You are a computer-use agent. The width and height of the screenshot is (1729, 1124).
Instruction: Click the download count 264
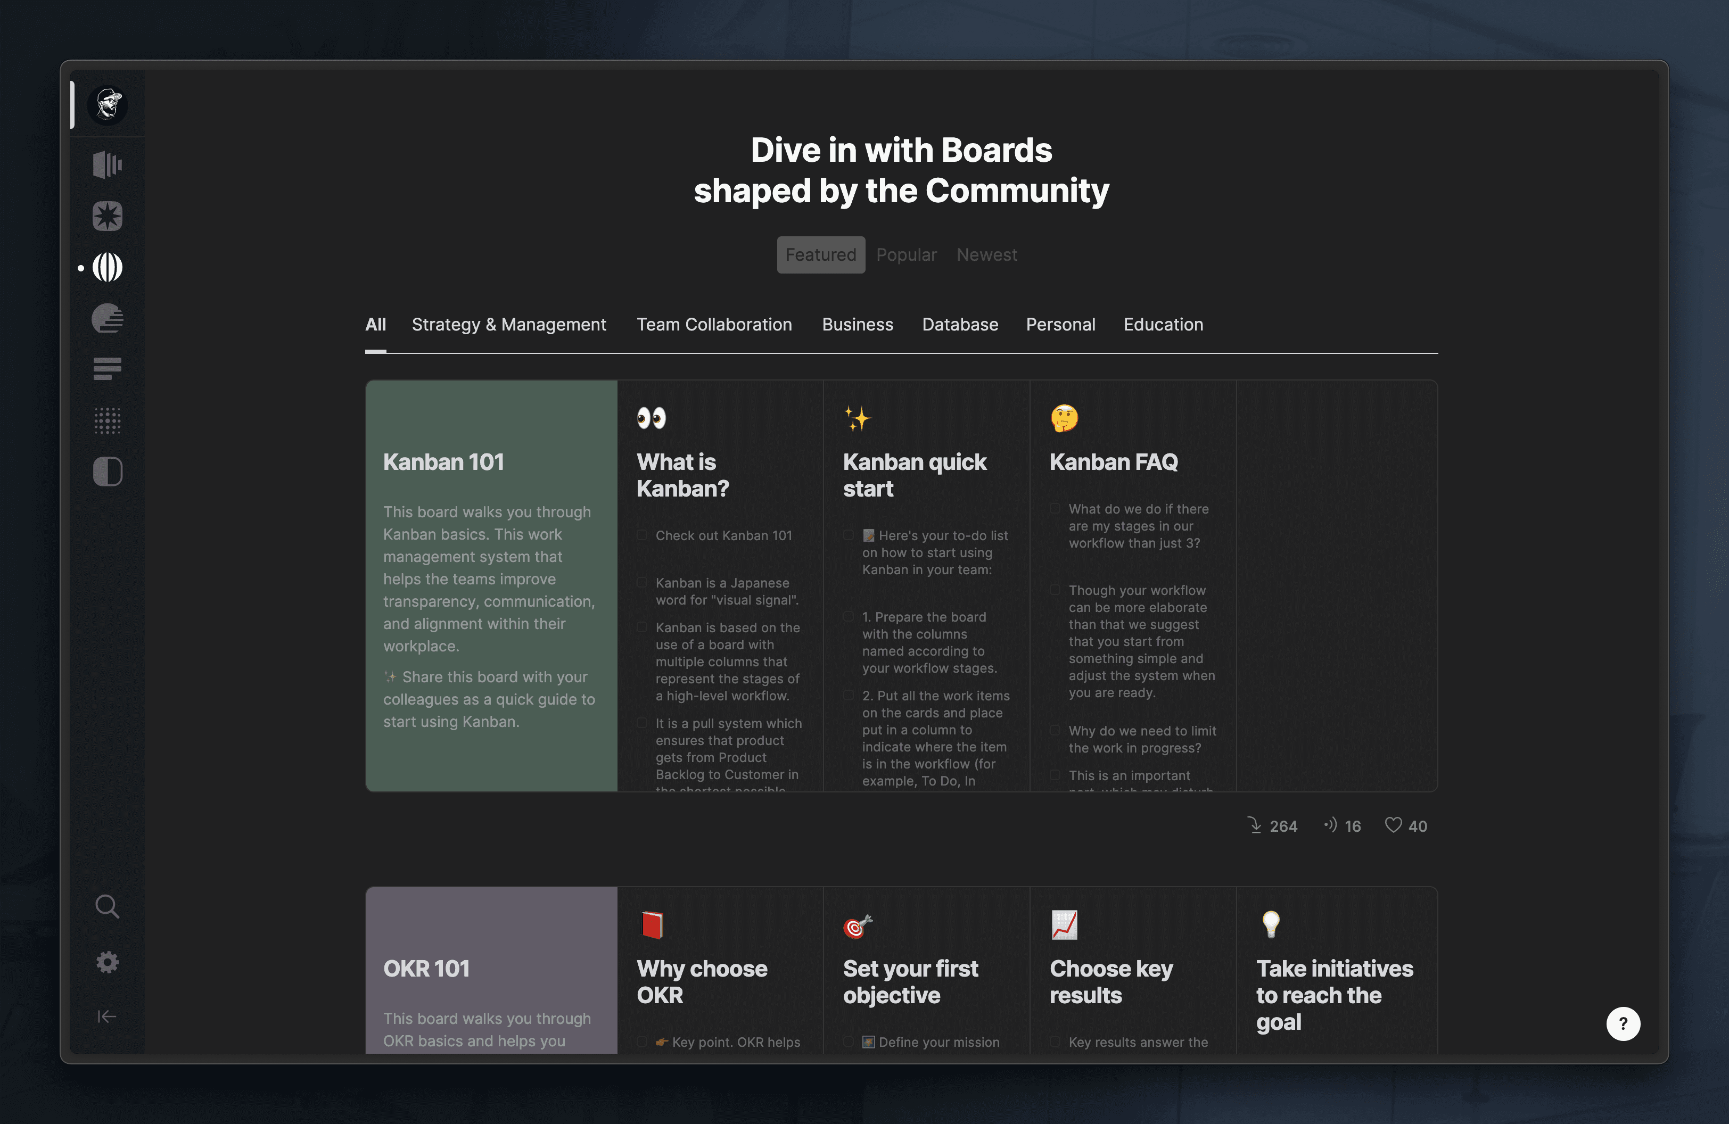[1283, 827]
